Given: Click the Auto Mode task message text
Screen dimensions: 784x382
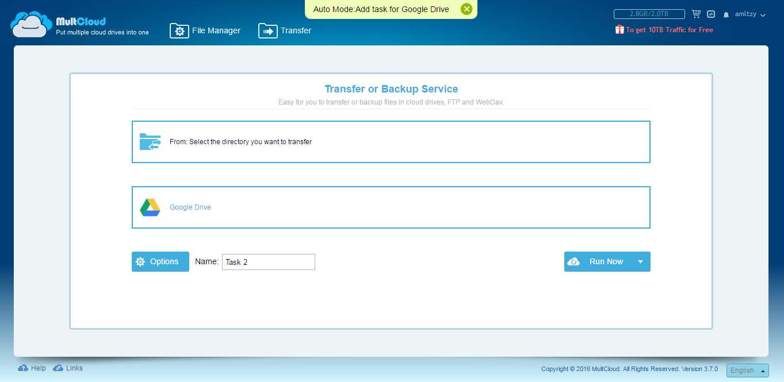Looking at the screenshot, I should [x=381, y=9].
